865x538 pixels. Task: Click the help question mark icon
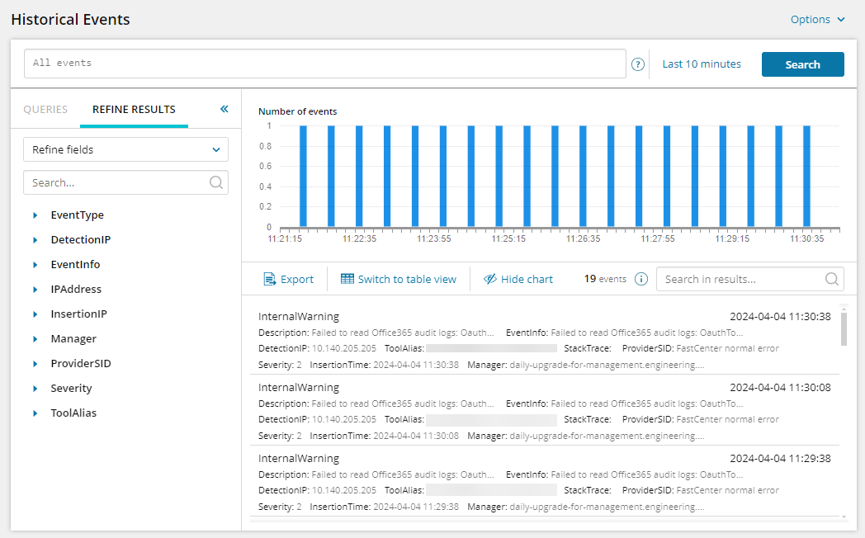[637, 64]
